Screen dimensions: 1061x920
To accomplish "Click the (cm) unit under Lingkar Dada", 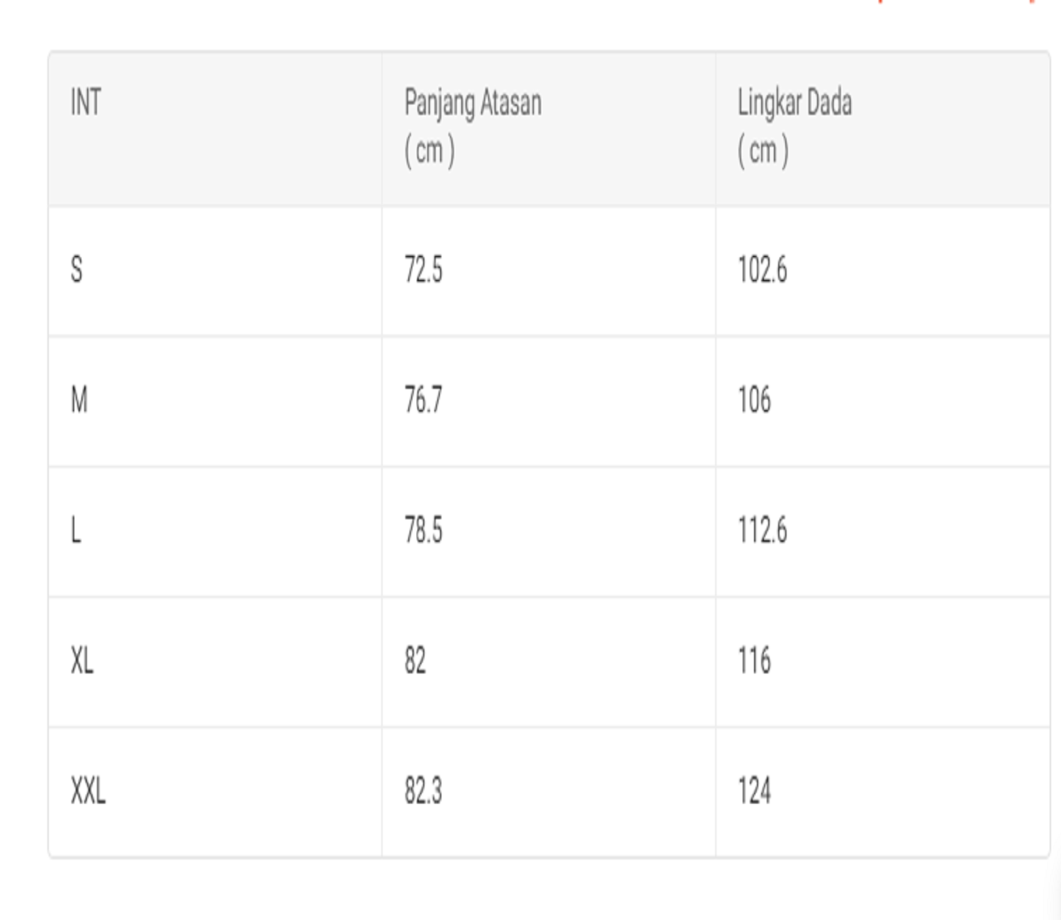I will tap(763, 151).
